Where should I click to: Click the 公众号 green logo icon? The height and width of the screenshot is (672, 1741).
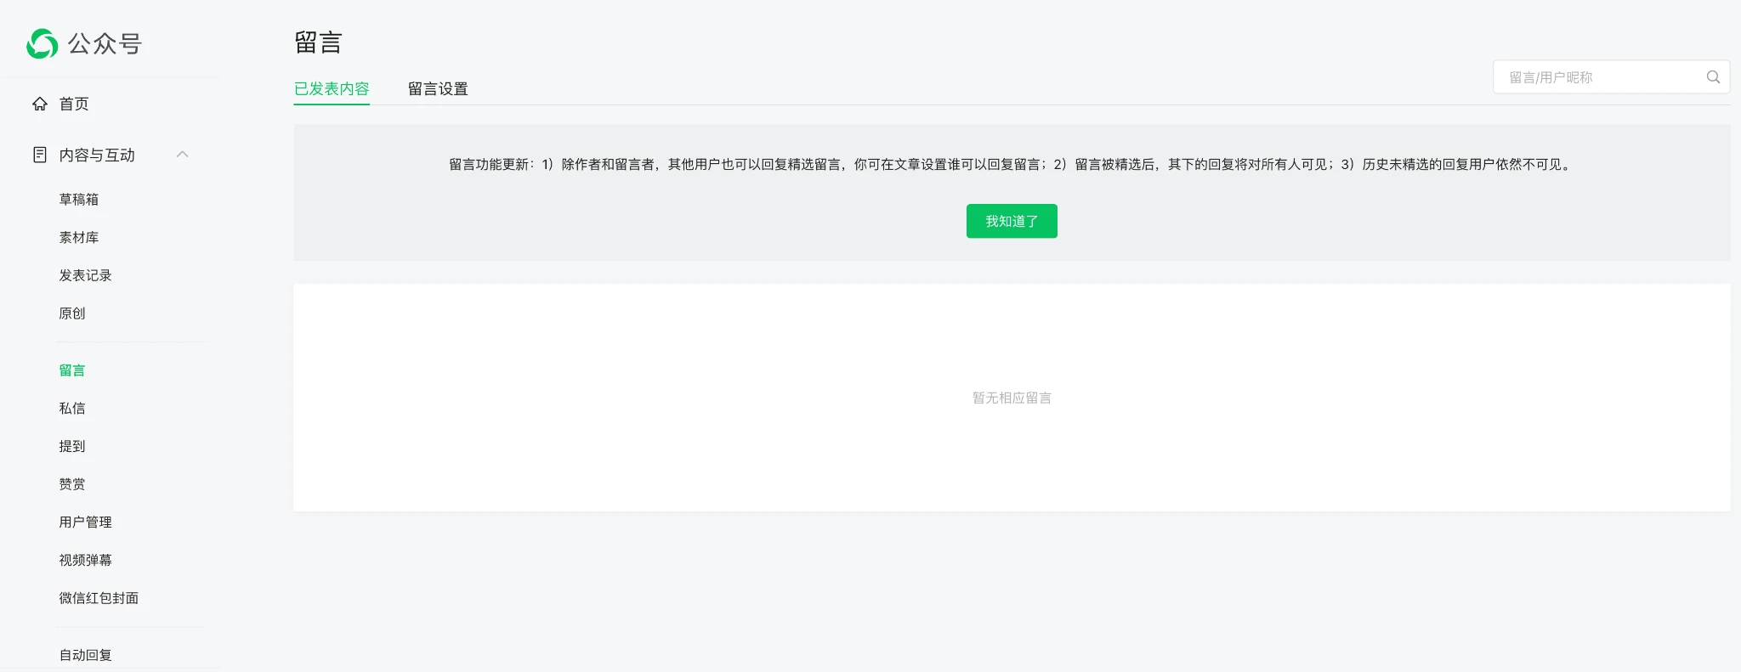[x=43, y=43]
